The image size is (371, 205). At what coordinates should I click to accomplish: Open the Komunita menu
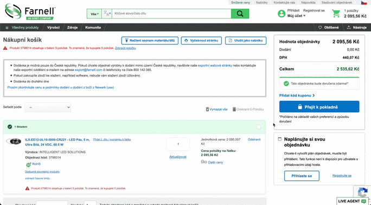[x=93, y=28]
